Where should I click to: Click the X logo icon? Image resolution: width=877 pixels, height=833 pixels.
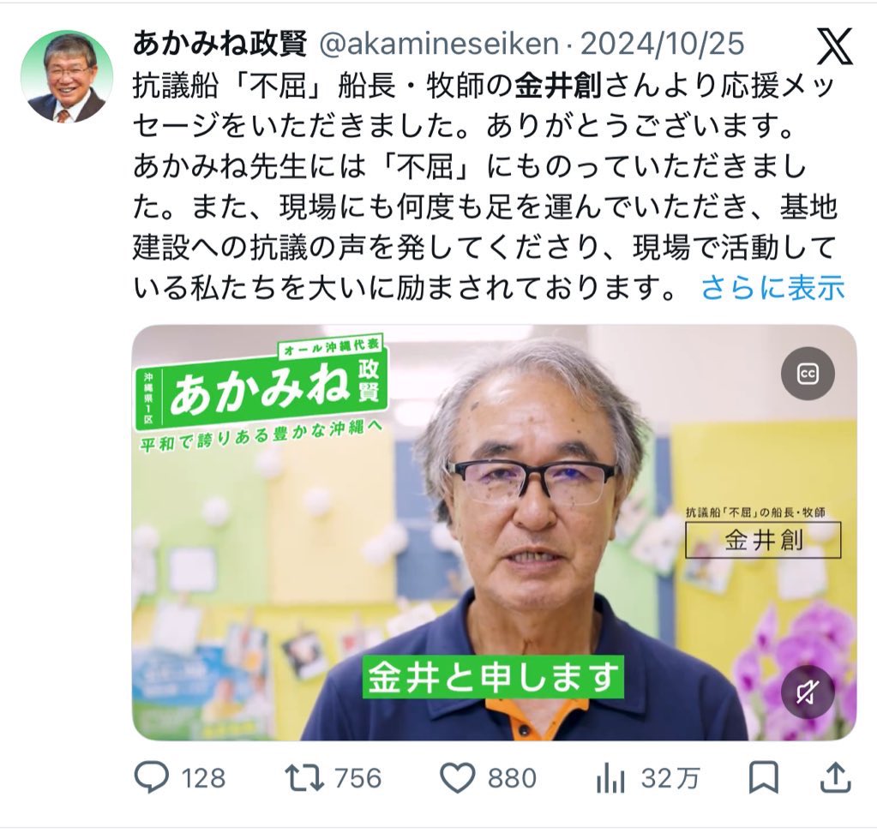tap(835, 45)
